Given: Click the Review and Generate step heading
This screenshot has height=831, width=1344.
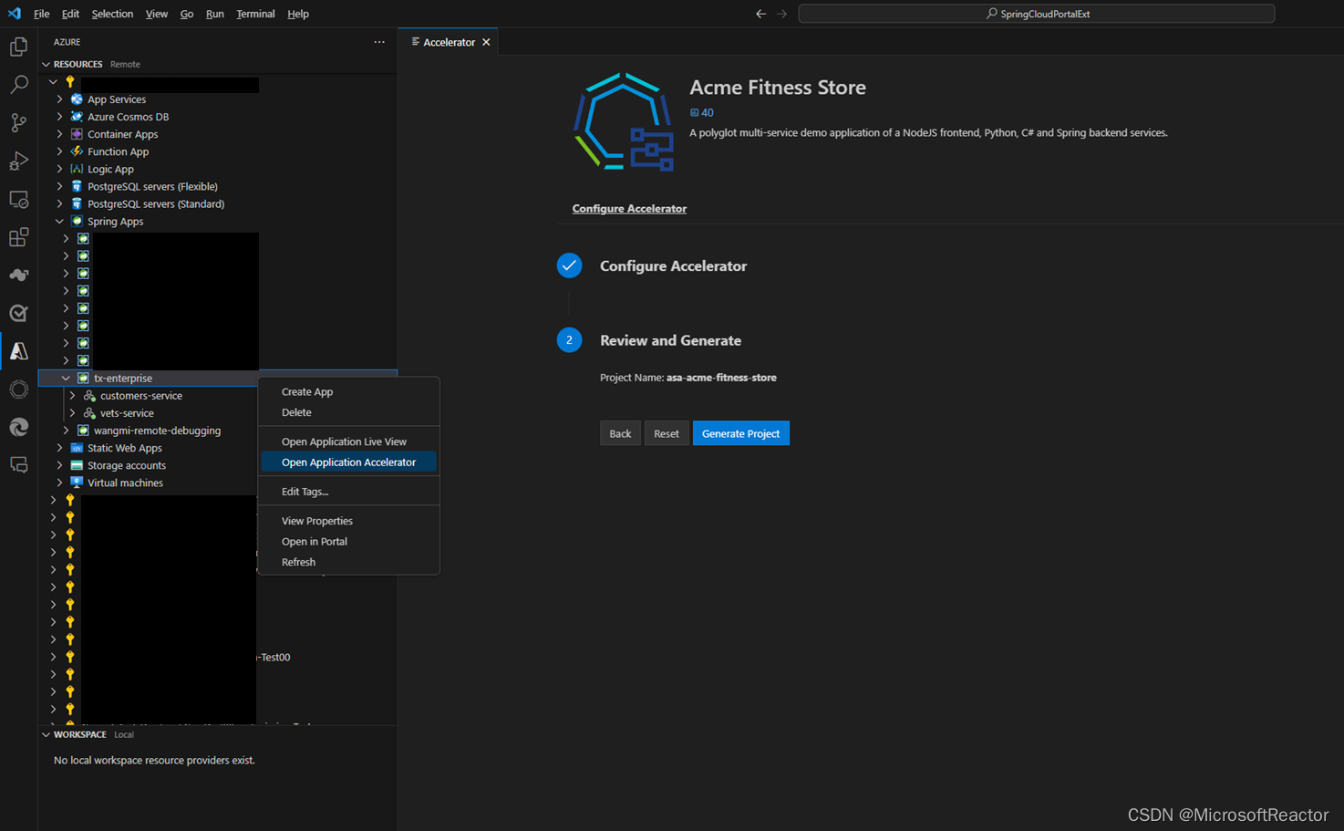Looking at the screenshot, I should coord(670,340).
